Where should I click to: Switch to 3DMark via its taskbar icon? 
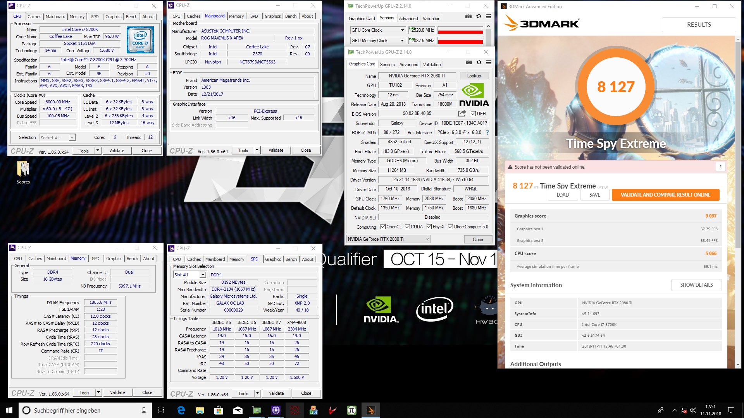coord(371,410)
